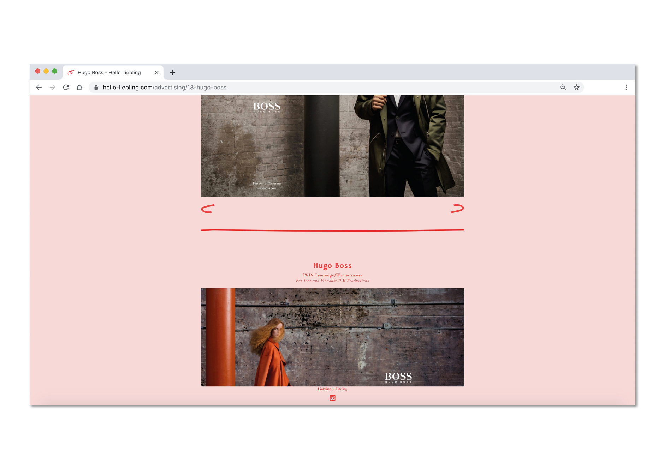Open a new tab with the plus button
The height and width of the screenshot is (469, 664).
(172, 72)
